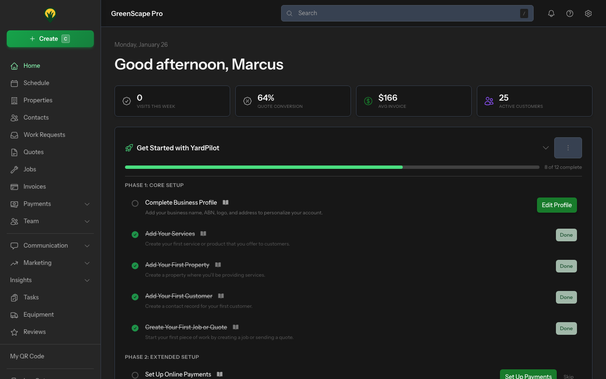Open the Contacts section
Screen dimensions: 606x379
[x=36, y=117]
